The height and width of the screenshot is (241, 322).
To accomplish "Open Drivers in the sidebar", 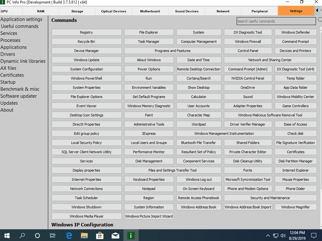I will click(x=8, y=54).
